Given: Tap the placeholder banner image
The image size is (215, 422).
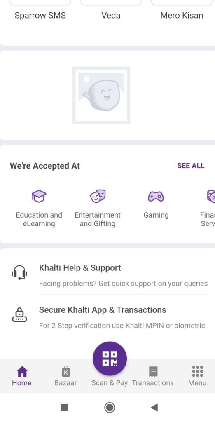Looking at the screenshot, I should click(x=101, y=95).
